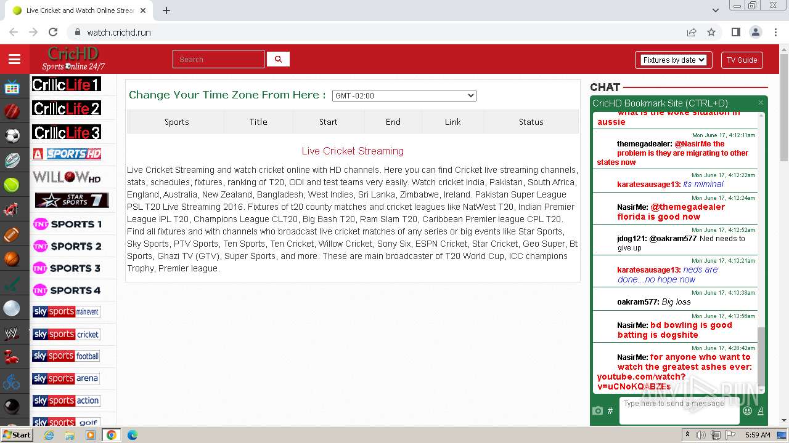This screenshot has height=443, width=789.
Task: Reload the watch.crichd.run page
Action: [53, 32]
